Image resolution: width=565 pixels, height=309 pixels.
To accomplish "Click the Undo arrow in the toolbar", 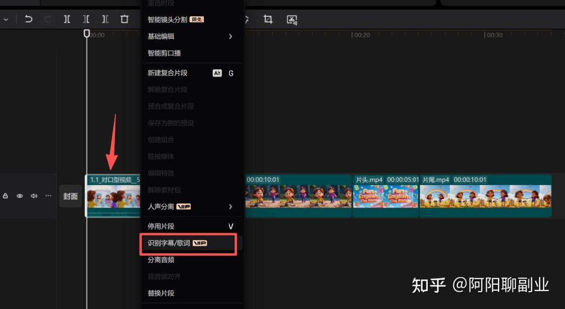I will click(29, 19).
